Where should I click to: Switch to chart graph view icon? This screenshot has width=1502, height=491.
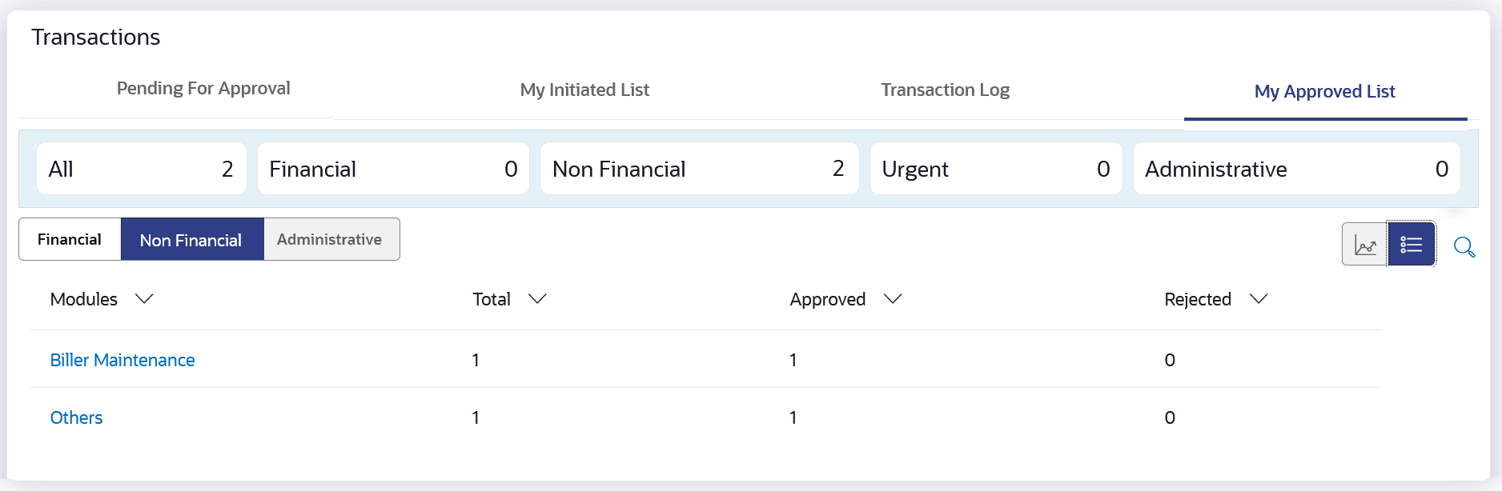click(1364, 245)
